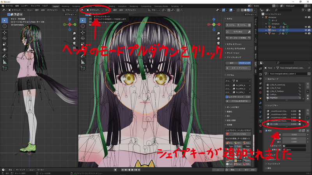Toggle checkbox of キー 136 shape key
Viewport: 312px width, 175px height.
pos(300,124)
